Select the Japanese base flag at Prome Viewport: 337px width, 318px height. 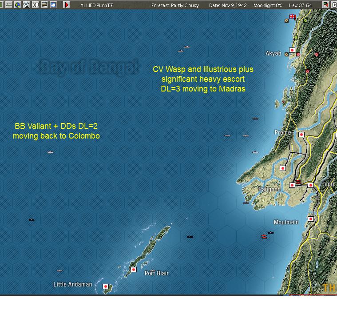tap(301, 135)
